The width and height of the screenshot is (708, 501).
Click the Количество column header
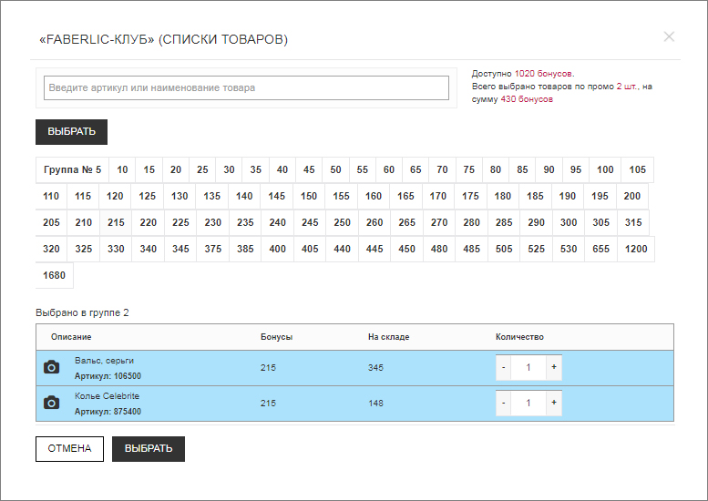tap(519, 337)
